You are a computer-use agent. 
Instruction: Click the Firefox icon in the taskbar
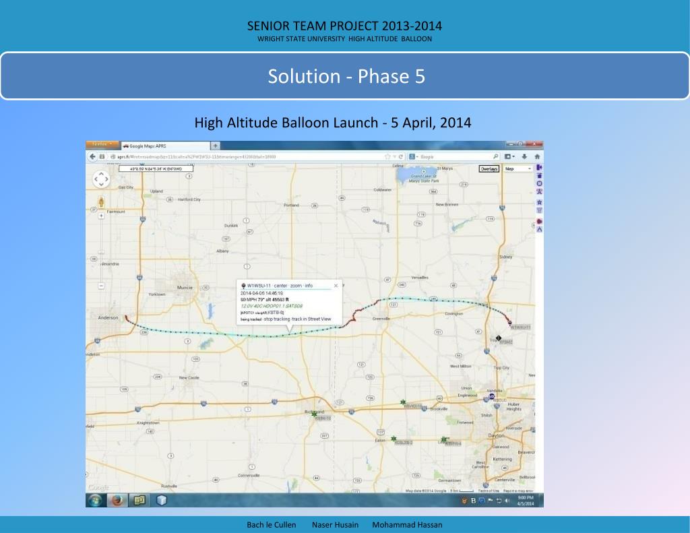click(x=117, y=501)
